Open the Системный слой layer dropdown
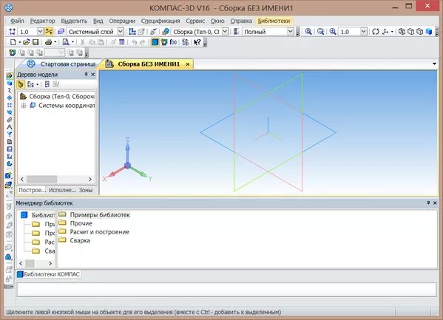 point(121,32)
